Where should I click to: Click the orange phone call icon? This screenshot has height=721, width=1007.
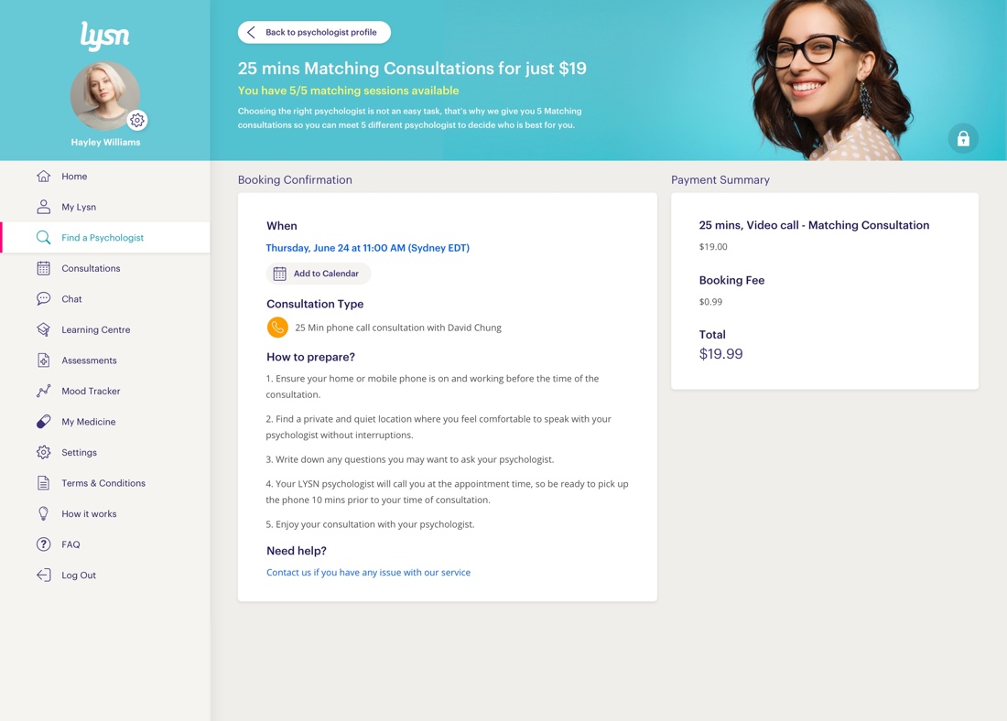point(277,328)
